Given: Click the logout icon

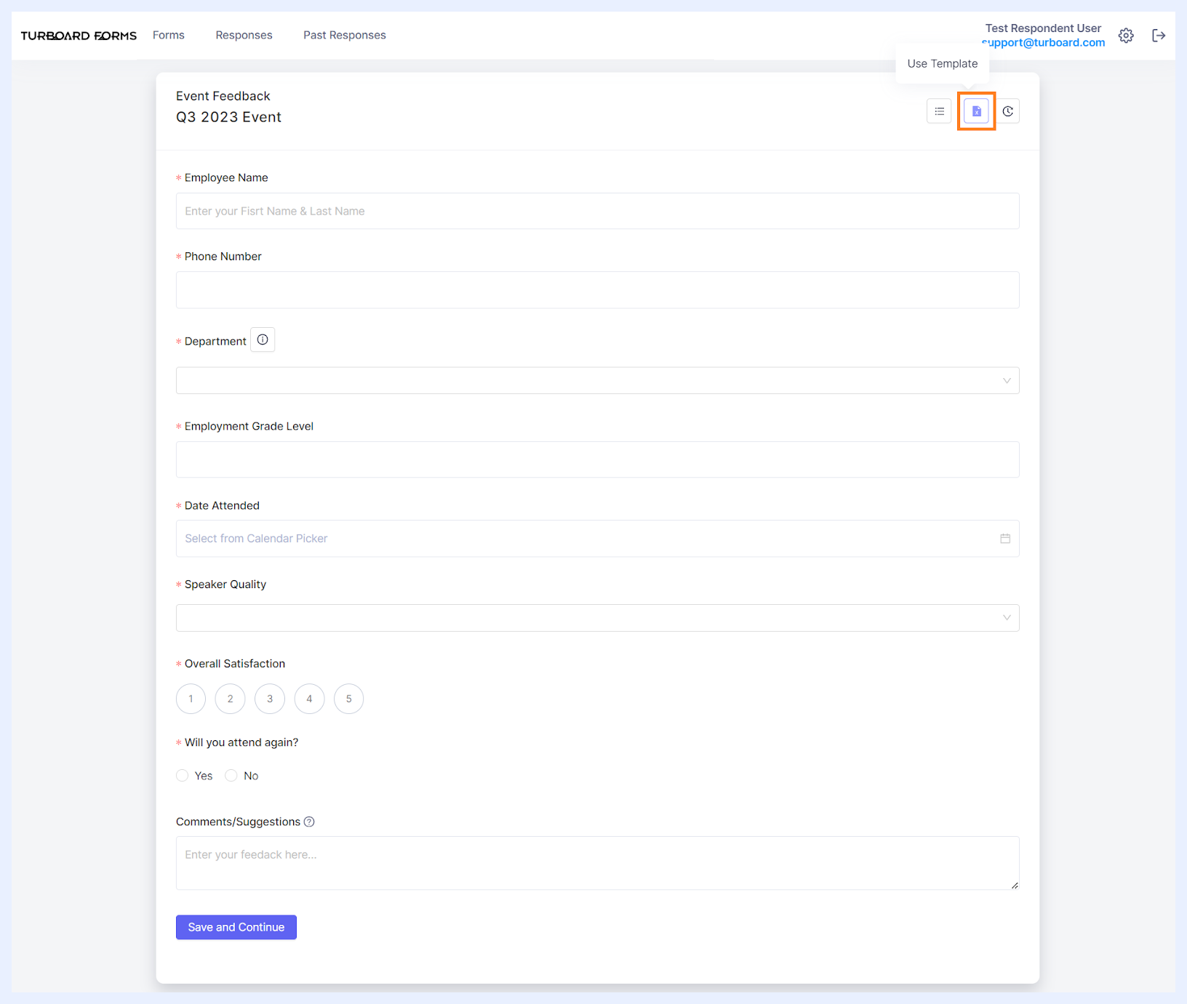Looking at the screenshot, I should coord(1159,36).
